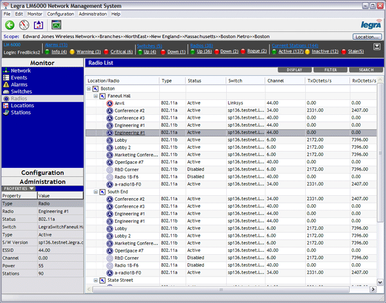This screenshot has width=386, height=303.
Task: Open the Radios Rogue (2) link
Action: click(257, 51)
